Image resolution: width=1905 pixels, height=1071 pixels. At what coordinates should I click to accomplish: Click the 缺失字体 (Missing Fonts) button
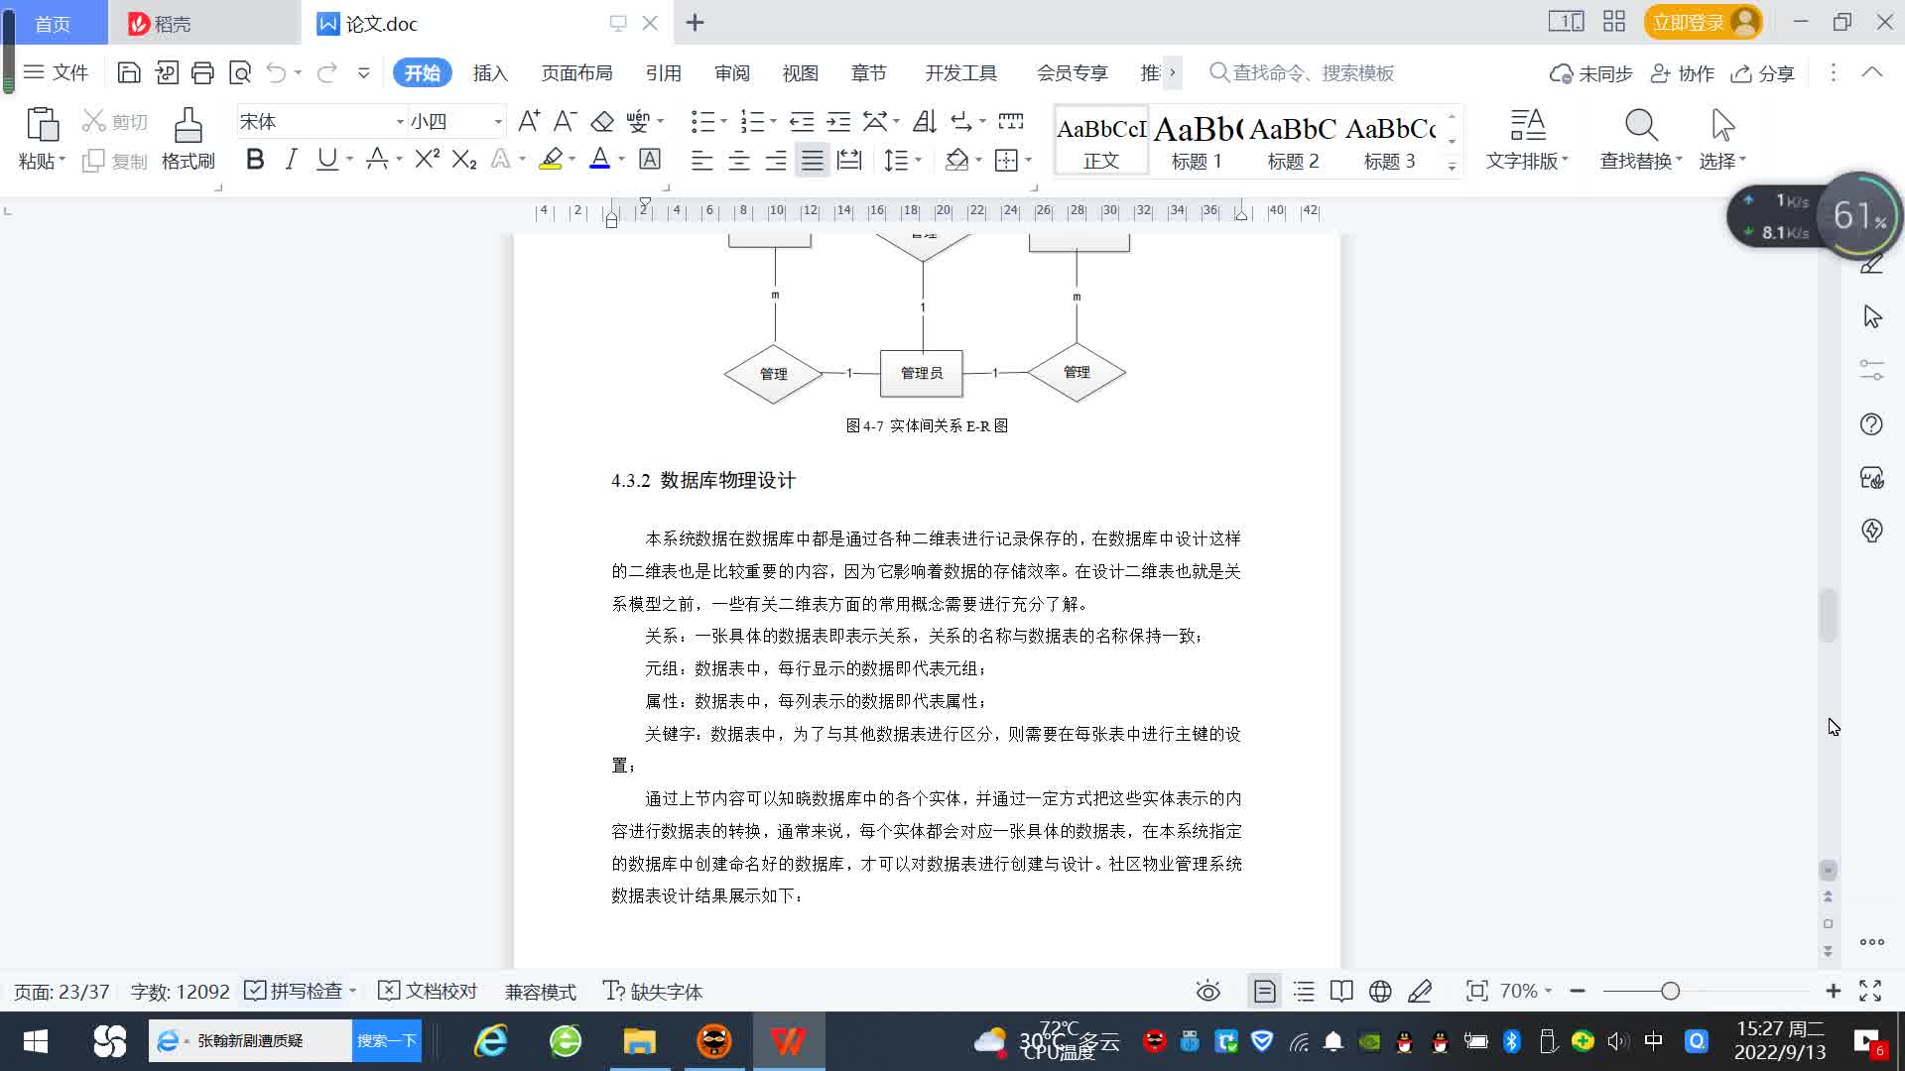tap(653, 991)
